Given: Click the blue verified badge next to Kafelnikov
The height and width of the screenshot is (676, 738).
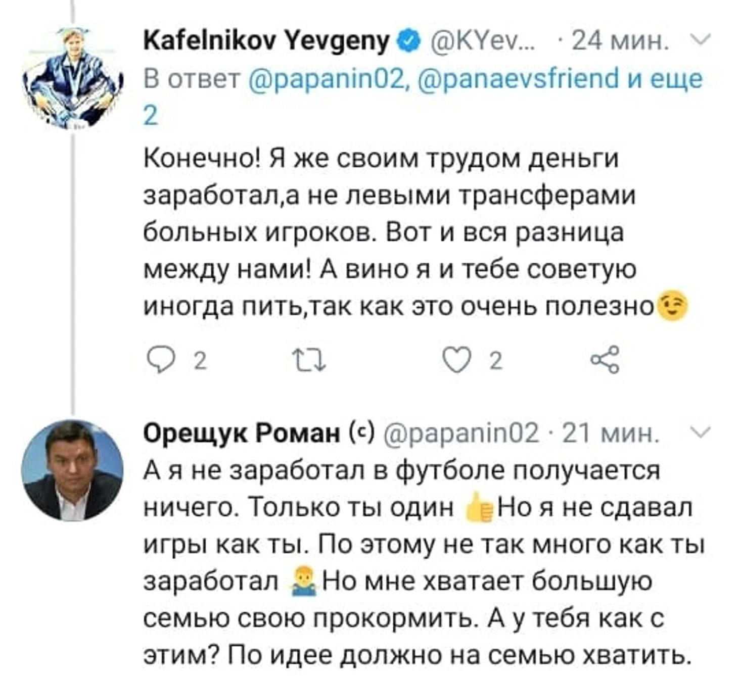Looking at the screenshot, I should point(409,41).
